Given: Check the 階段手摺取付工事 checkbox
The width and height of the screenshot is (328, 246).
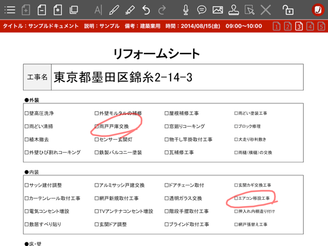Looking at the screenshot, I should pyautogui.click(x=166, y=212).
